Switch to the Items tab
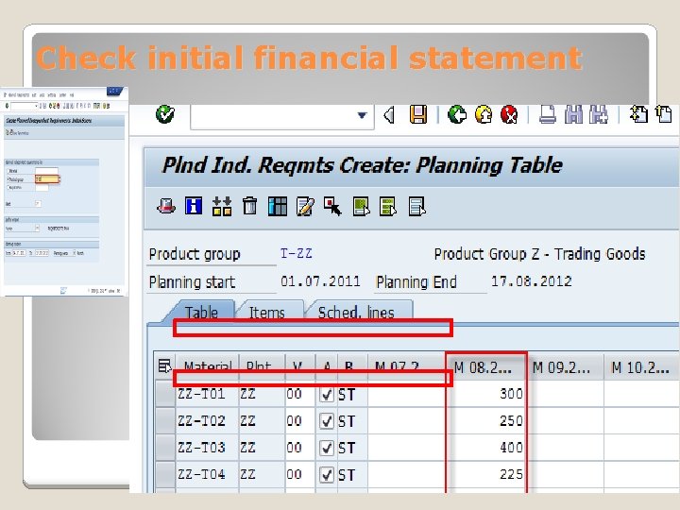The height and width of the screenshot is (510, 680). pos(267,313)
